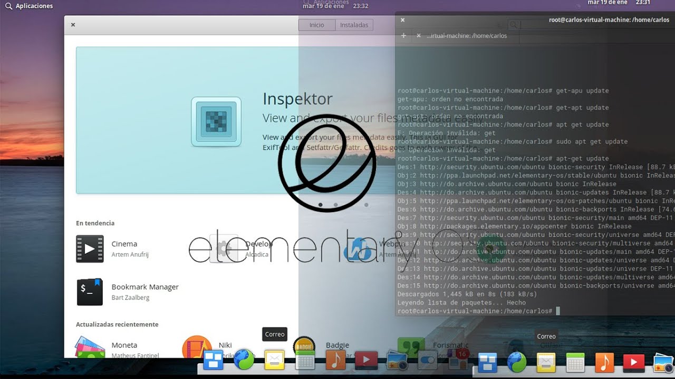Launch Photos in dock below AppCenter
The image size is (675, 379).
pos(397,361)
